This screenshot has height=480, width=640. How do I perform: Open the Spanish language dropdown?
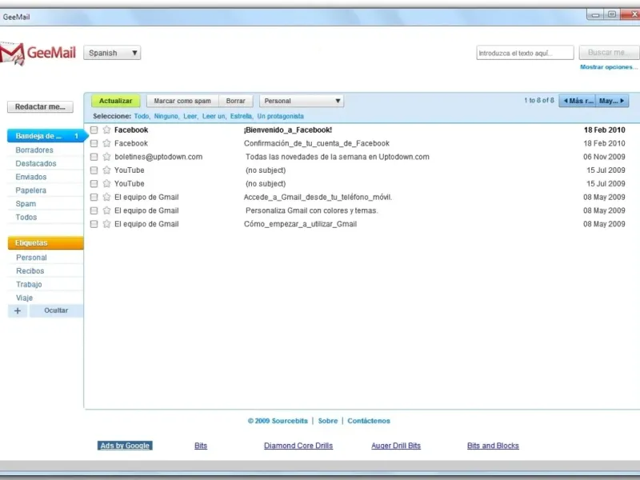tap(112, 53)
